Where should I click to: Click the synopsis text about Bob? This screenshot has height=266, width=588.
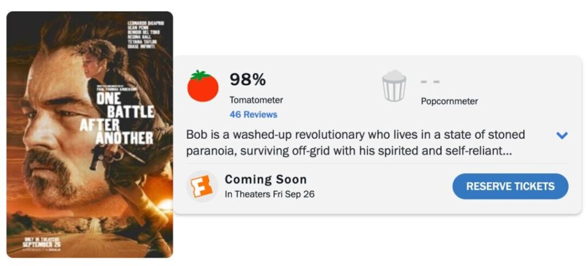(x=355, y=143)
